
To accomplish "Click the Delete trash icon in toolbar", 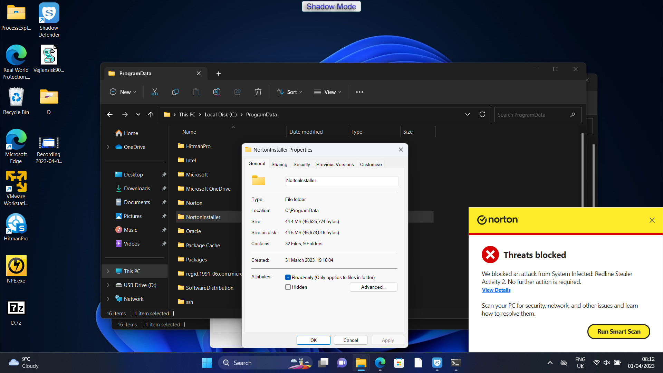I will (258, 92).
